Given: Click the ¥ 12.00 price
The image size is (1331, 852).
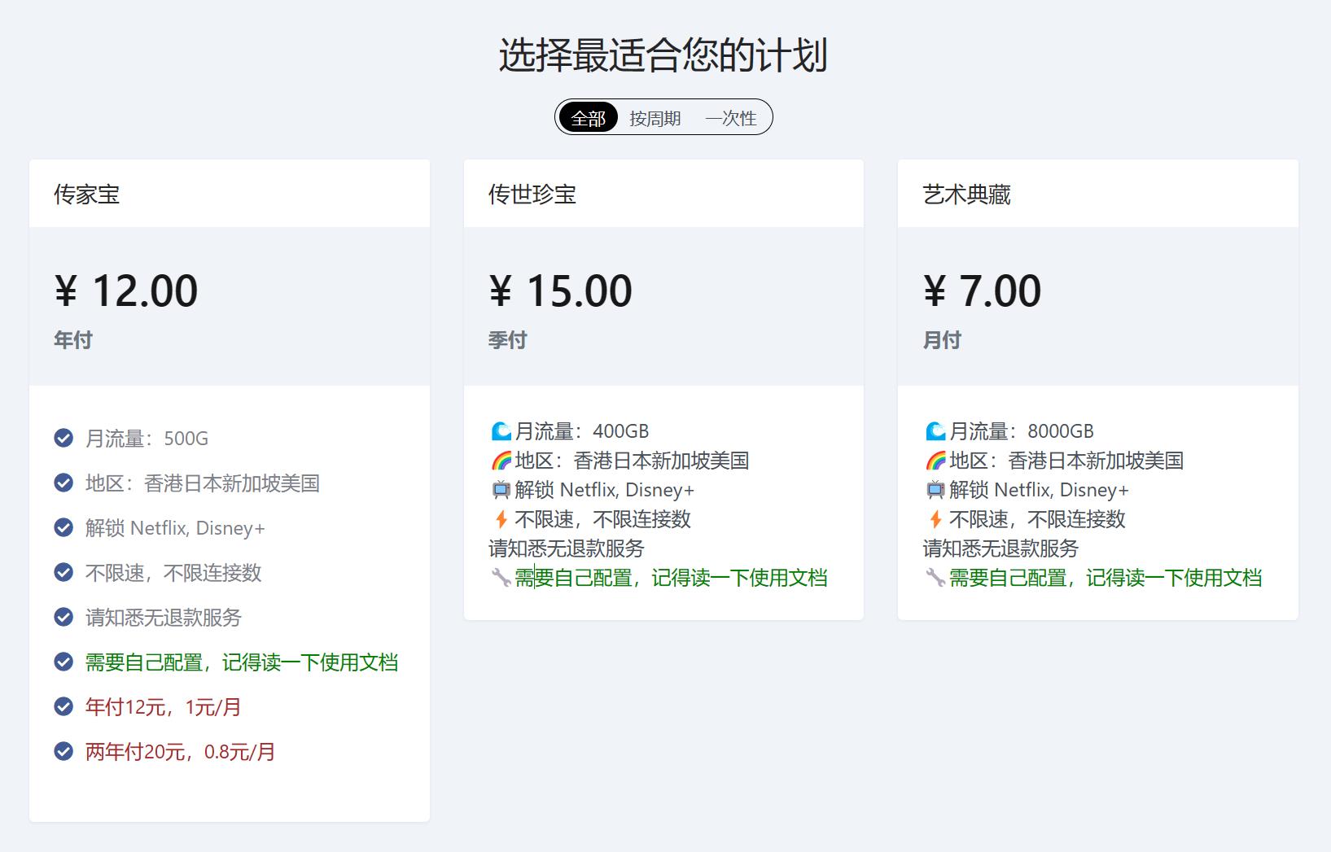Looking at the screenshot, I should (126, 291).
